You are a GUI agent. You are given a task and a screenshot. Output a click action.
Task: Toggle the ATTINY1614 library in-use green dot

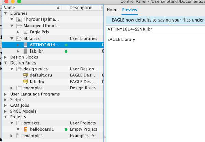[x=66, y=45]
